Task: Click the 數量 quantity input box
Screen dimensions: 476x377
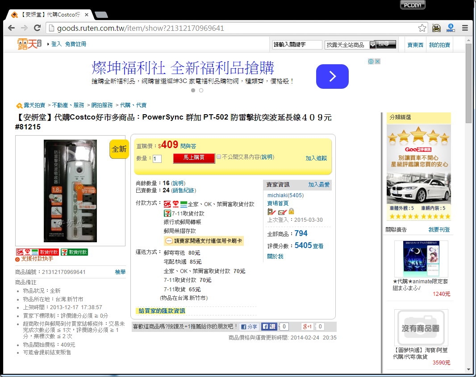Action: click(x=157, y=159)
